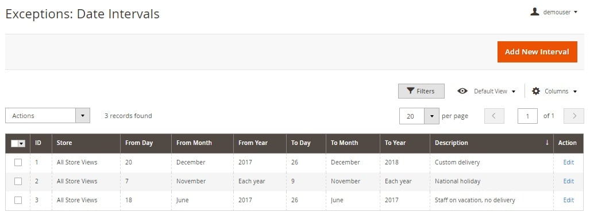Click the gear icon for Columns
This screenshot has height=216, width=590.
536,91
